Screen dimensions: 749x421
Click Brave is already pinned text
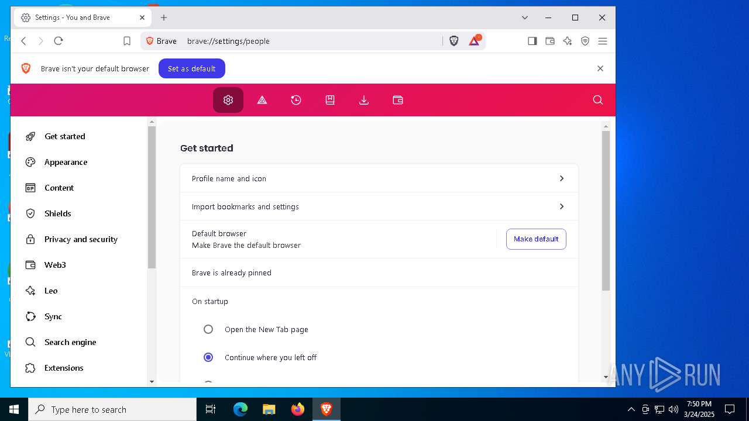point(232,273)
